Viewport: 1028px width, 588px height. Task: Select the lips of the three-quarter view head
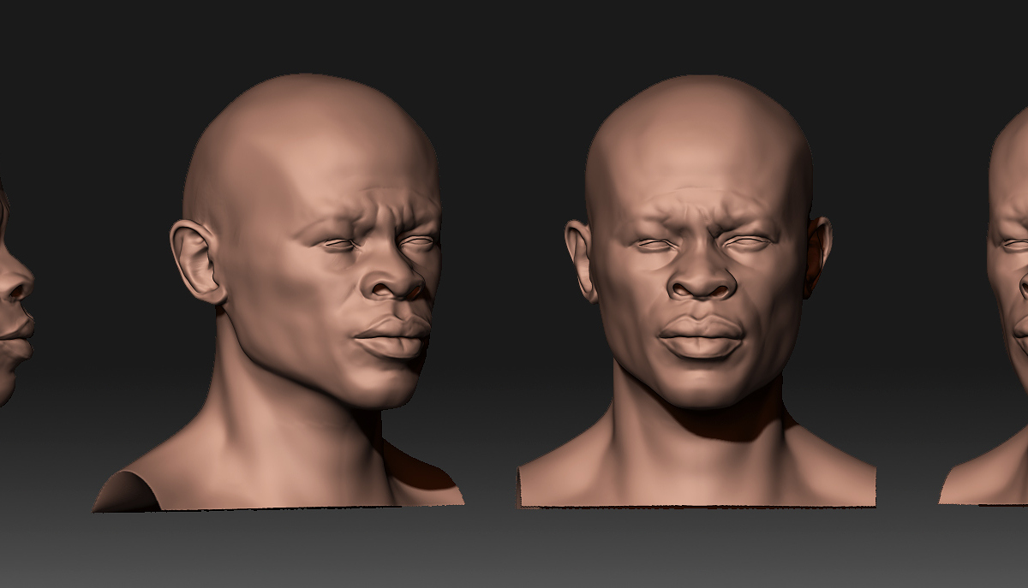(x=392, y=337)
